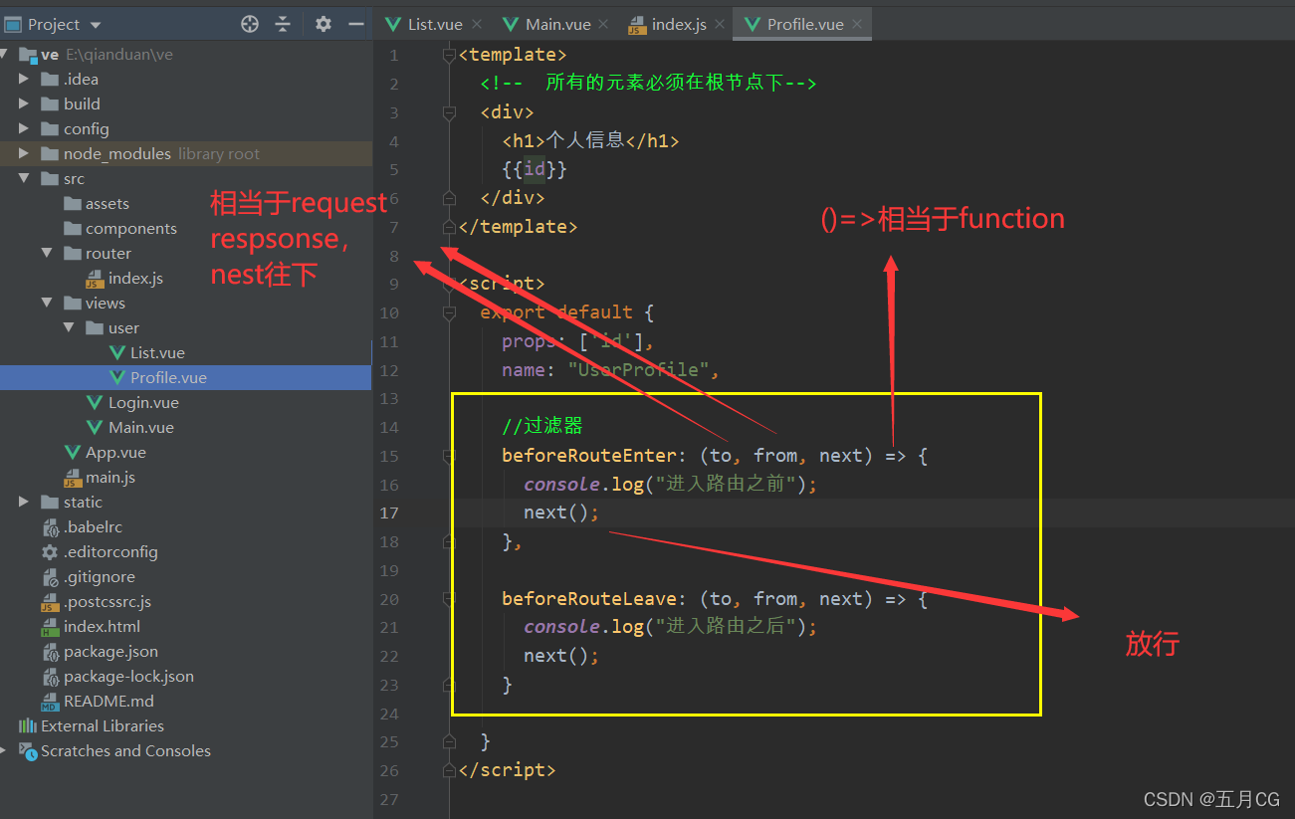Open .postcssrc.js file

96,601
